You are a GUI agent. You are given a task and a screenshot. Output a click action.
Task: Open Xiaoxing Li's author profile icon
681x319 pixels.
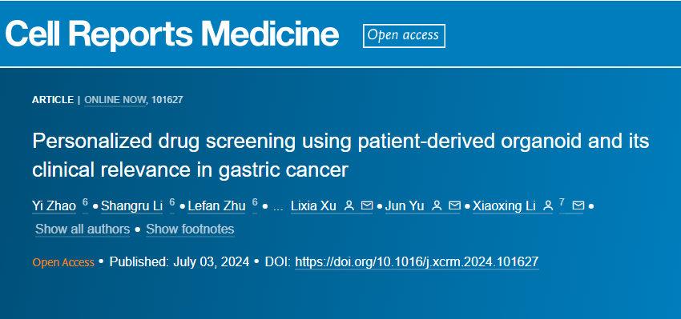pos(548,206)
